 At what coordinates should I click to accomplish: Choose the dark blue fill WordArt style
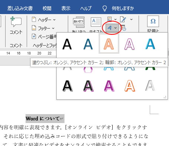[x=88, y=44]
